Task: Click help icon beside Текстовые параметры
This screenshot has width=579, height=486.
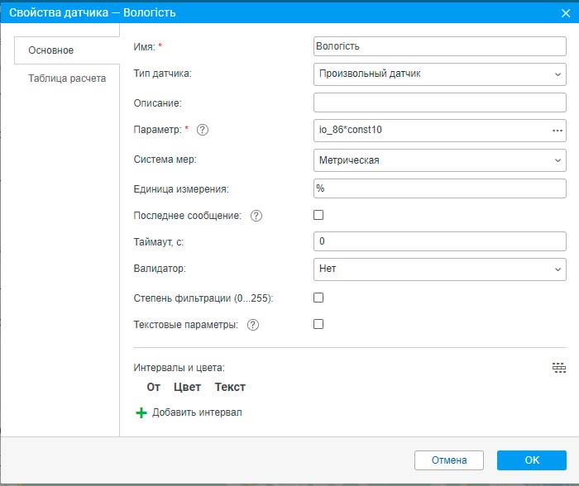Action: (x=253, y=325)
